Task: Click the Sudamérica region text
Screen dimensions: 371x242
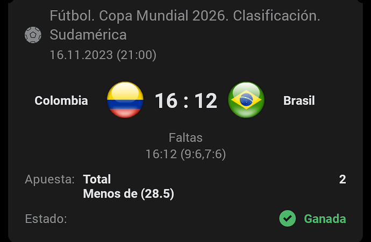Action: point(88,35)
